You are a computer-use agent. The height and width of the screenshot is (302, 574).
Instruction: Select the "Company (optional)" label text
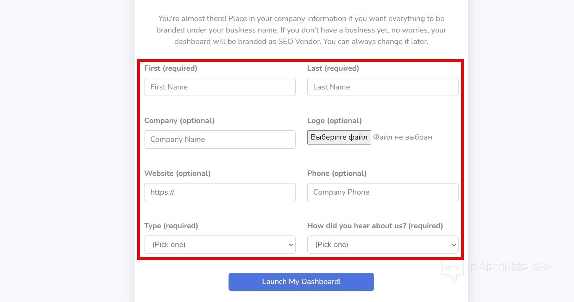click(179, 121)
